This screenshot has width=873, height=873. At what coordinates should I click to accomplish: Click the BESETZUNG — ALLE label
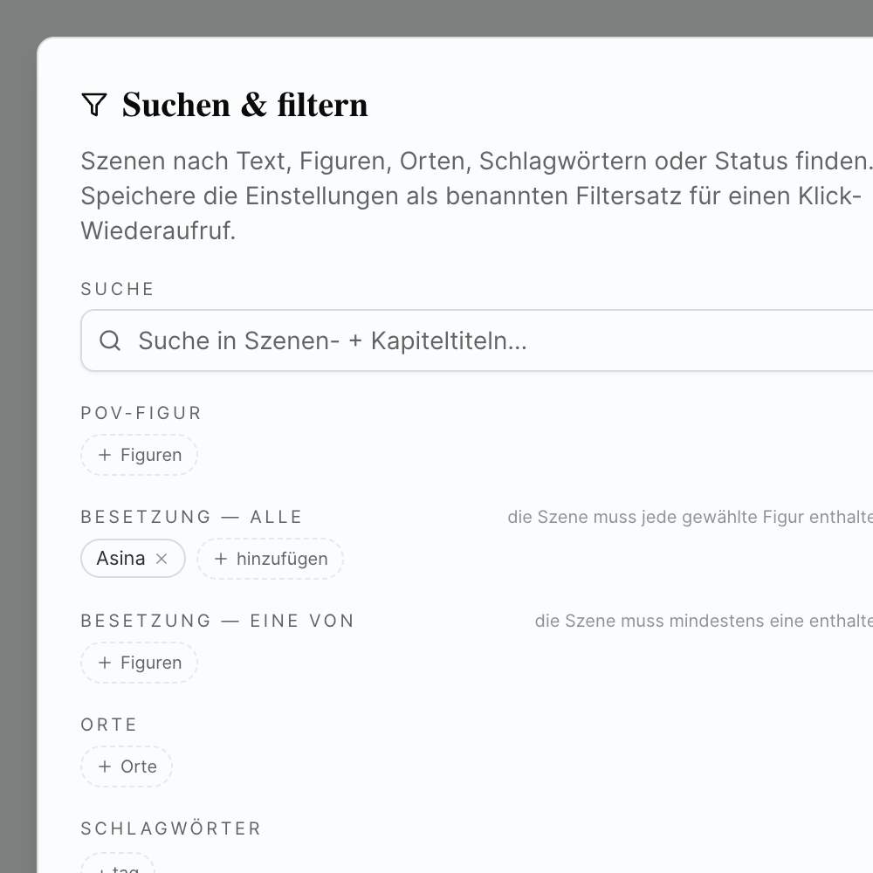191,517
